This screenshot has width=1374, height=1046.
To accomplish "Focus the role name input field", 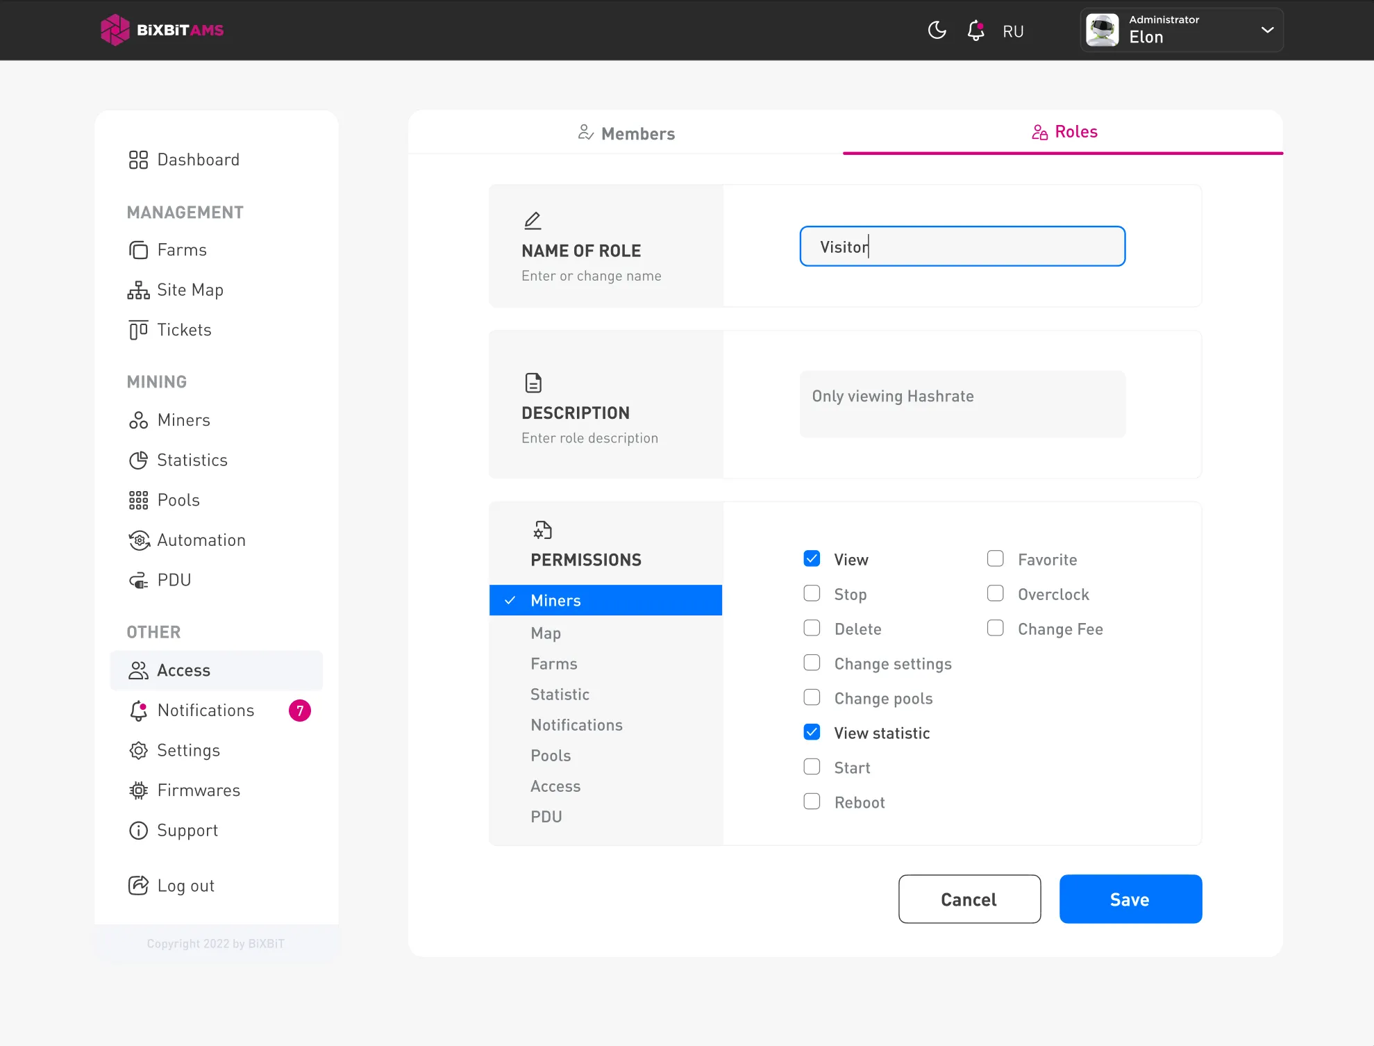I will coord(962,246).
